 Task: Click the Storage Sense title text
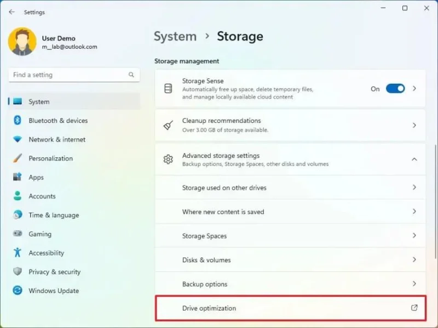(203, 81)
